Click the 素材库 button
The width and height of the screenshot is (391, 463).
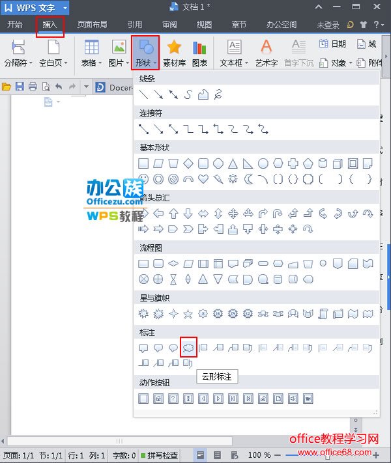tap(175, 53)
